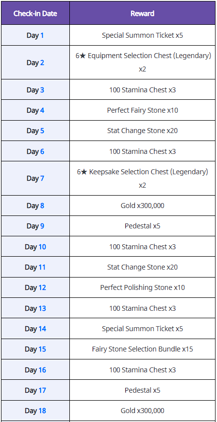The width and height of the screenshot is (217, 422).
Task: Select the 6★ Keepsake Selection Chest reward
Action: click(x=142, y=178)
